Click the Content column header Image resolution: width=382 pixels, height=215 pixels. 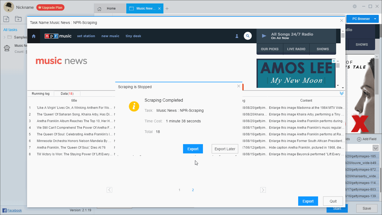[306, 101]
